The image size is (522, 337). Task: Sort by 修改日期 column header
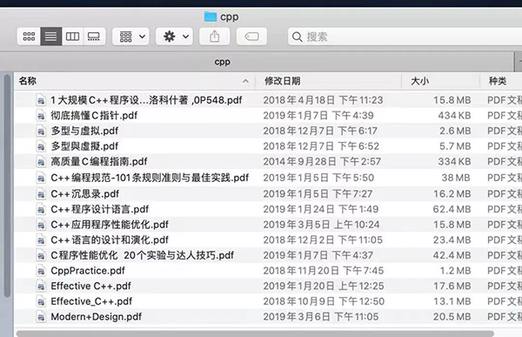pyautogui.click(x=282, y=81)
